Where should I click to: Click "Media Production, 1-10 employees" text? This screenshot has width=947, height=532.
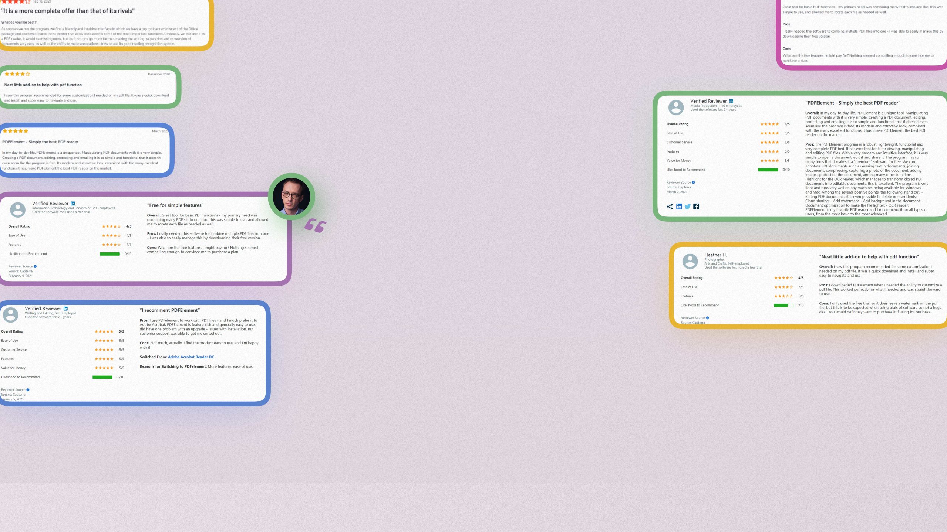pos(716,106)
